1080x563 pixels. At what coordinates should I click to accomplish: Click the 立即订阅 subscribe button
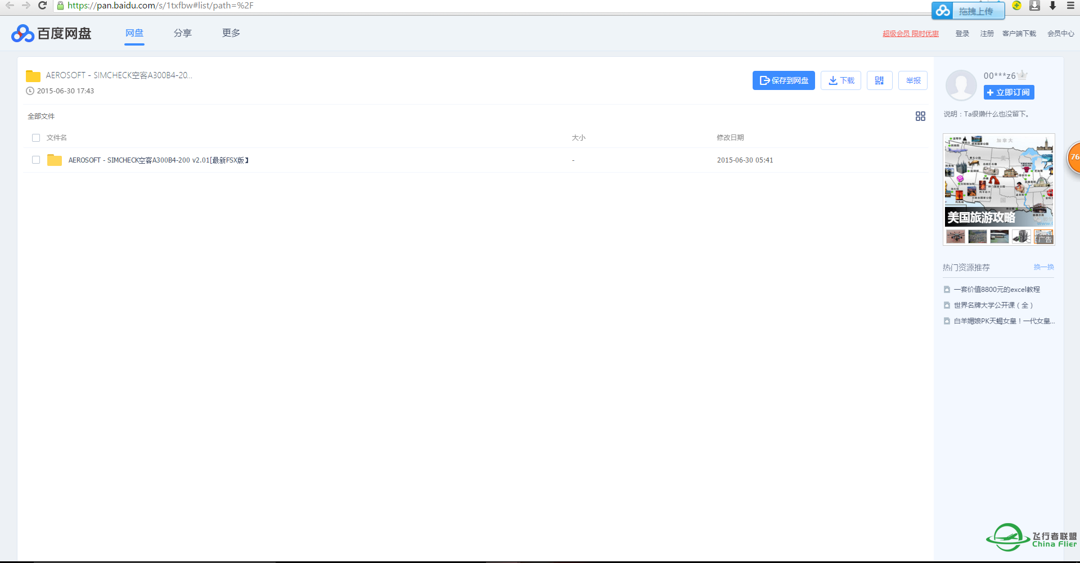click(x=1009, y=92)
